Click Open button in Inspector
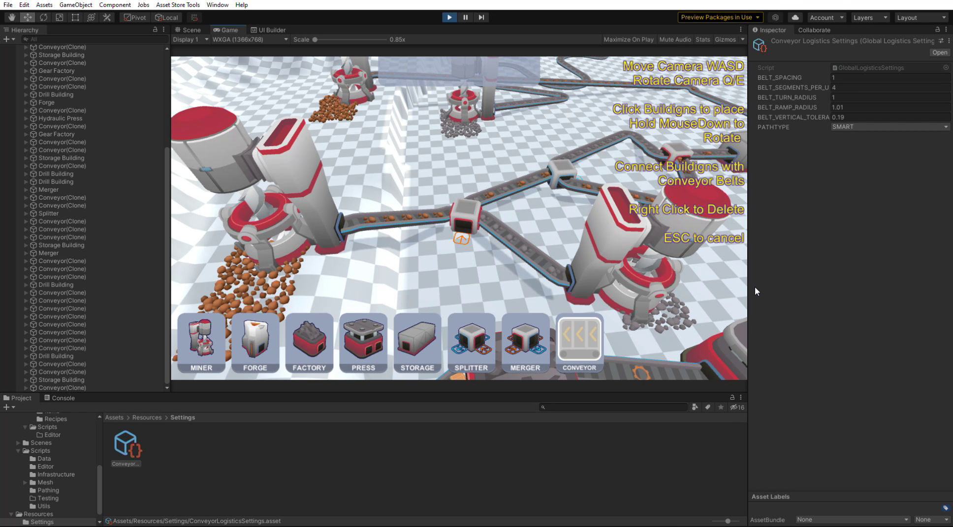Image resolution: width=953 pixels, height=527 pixels. [940, 53]
